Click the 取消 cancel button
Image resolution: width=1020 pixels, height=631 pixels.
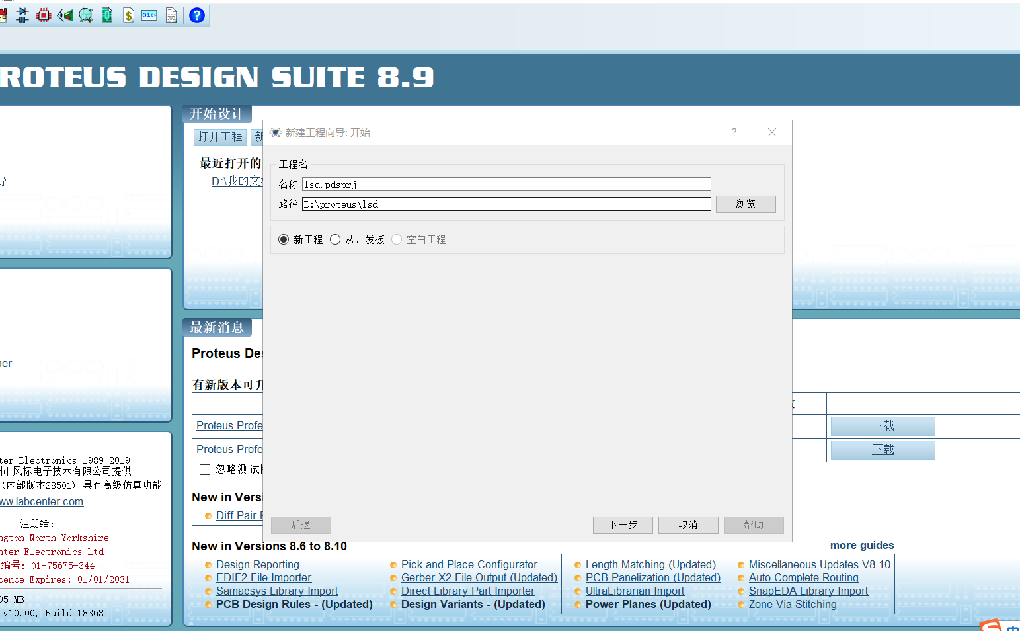(688, 525)
